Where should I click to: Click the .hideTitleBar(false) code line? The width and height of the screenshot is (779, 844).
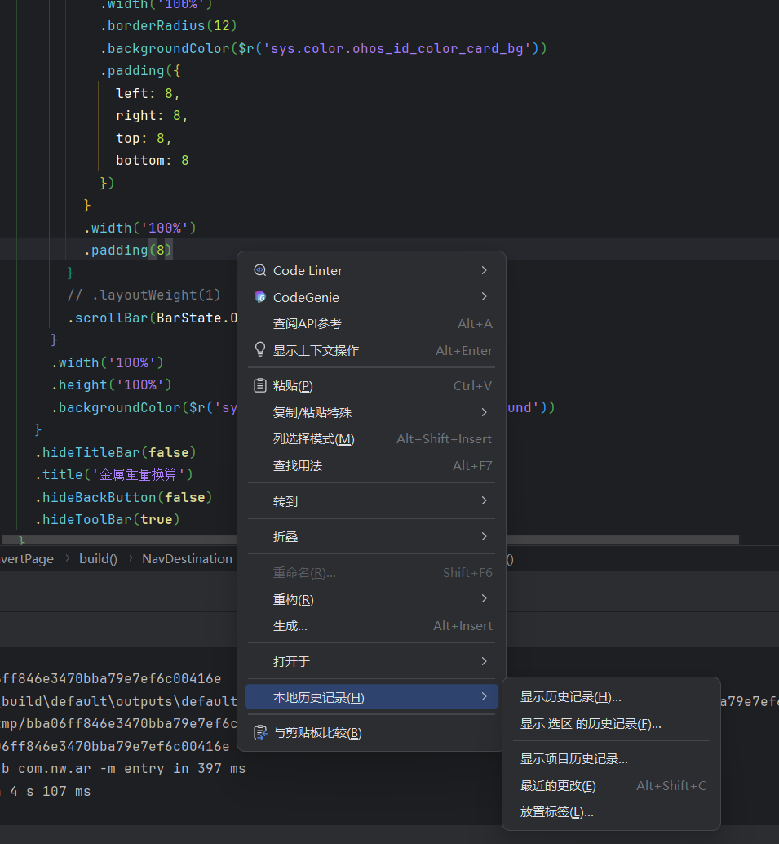click(x=115, y=452)
